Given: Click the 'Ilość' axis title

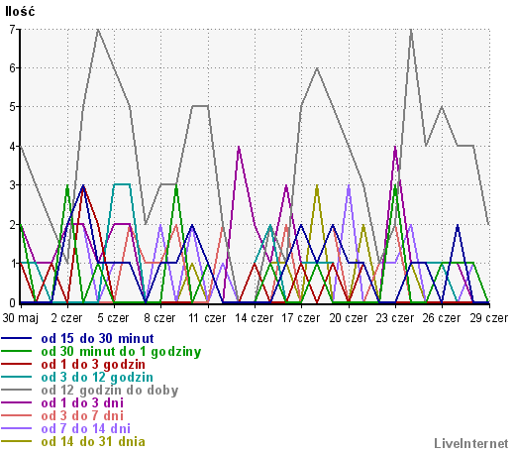Looking at the screenshot, I should (20, 12).
